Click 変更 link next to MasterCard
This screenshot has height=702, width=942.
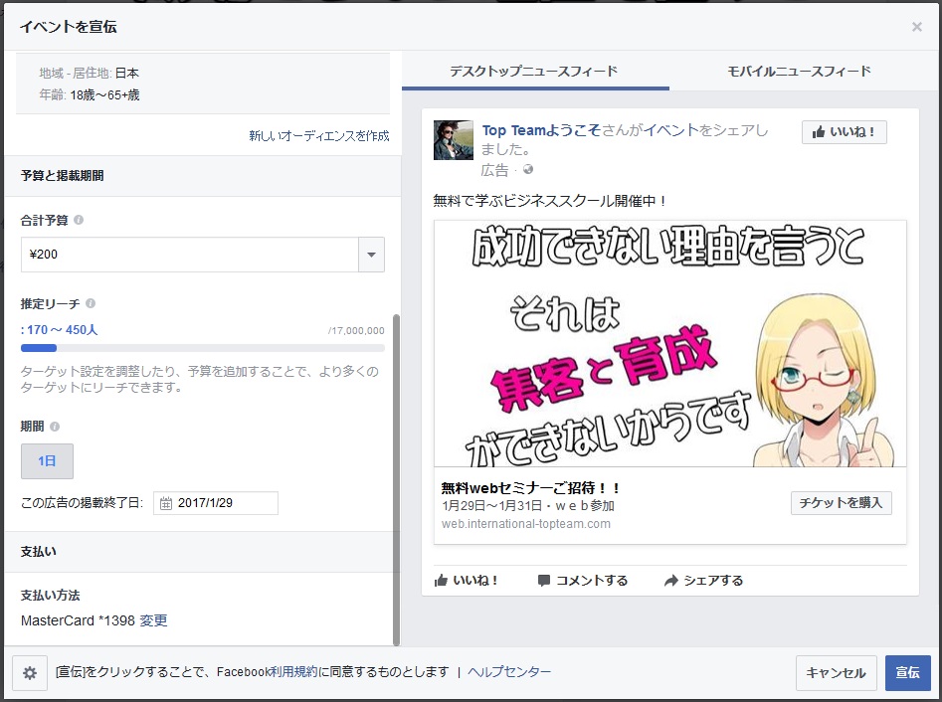tap(153, 620)
